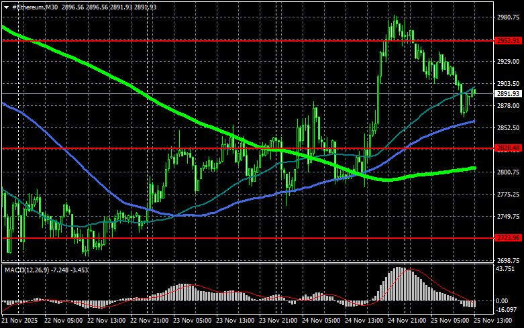Select the 25 Nov 05:00 time label

[450, 321]
